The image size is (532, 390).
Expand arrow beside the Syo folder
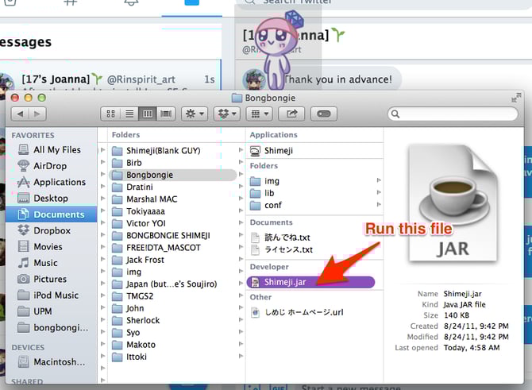click(x=241, y=332)
